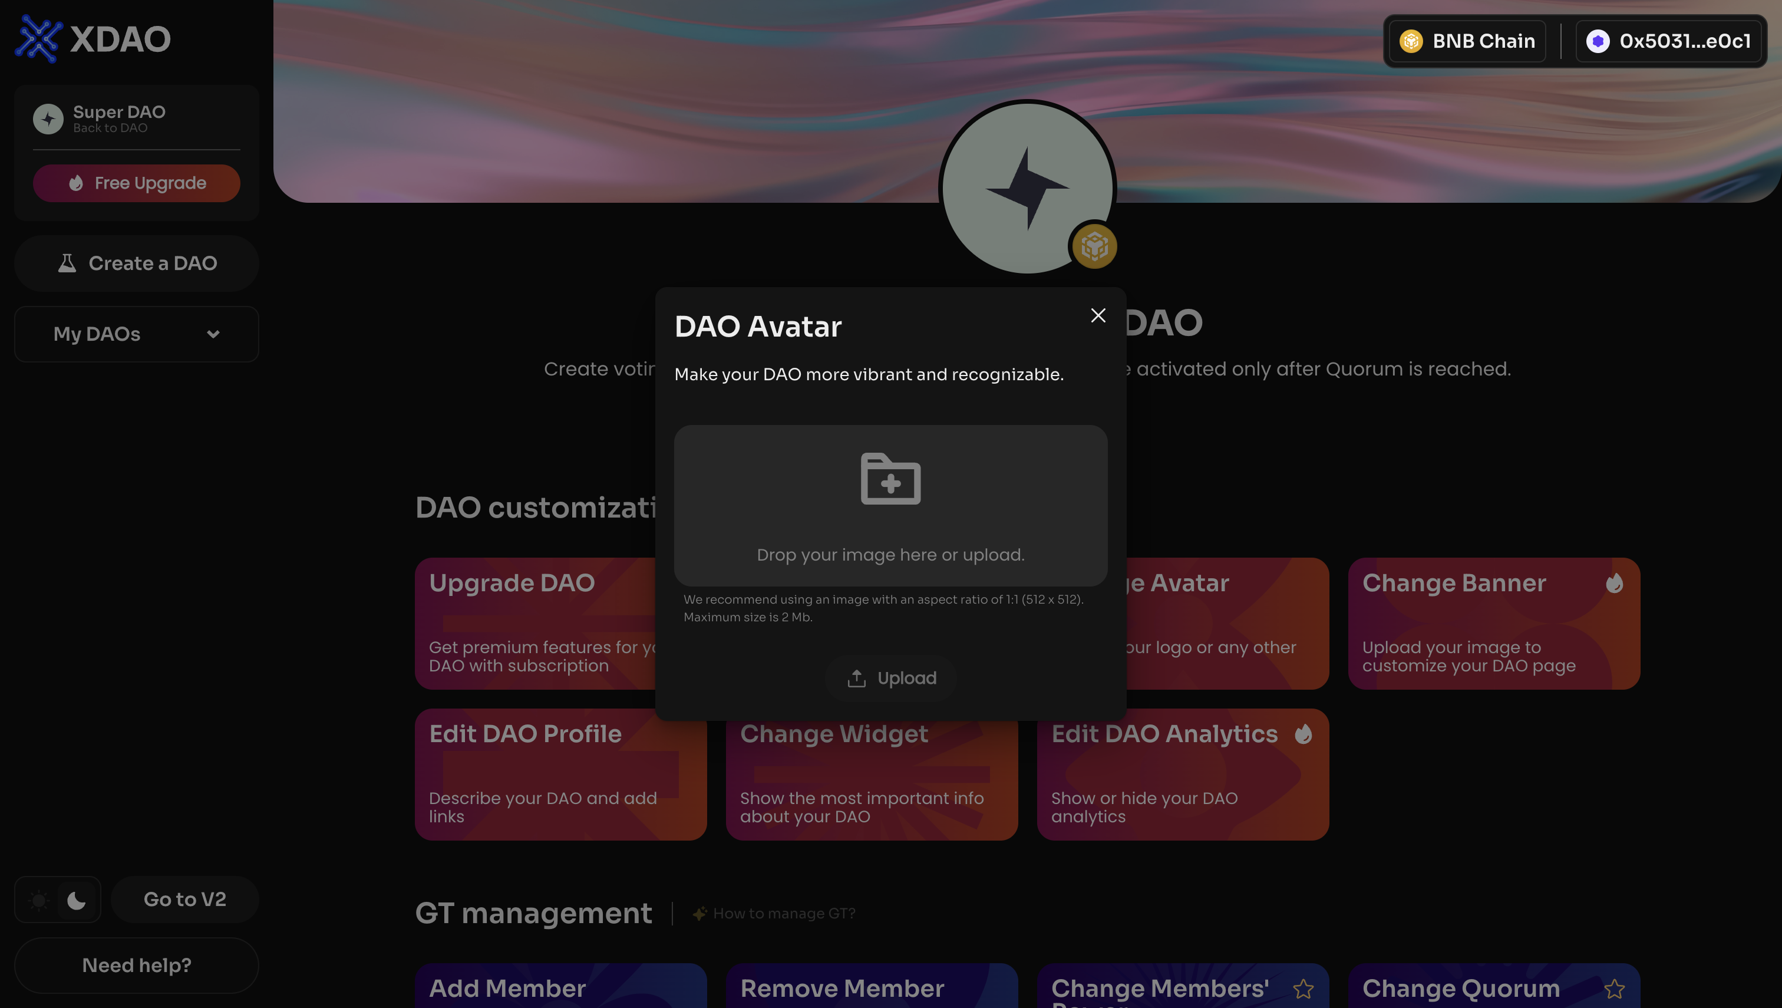1782x1008 pixels.
Task: Open the partially hidden Change Avatar card
Action: [x=1227, y=623]
